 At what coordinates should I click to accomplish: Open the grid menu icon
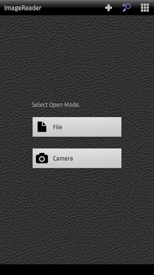pyautogui.click(x=145, y=8)
